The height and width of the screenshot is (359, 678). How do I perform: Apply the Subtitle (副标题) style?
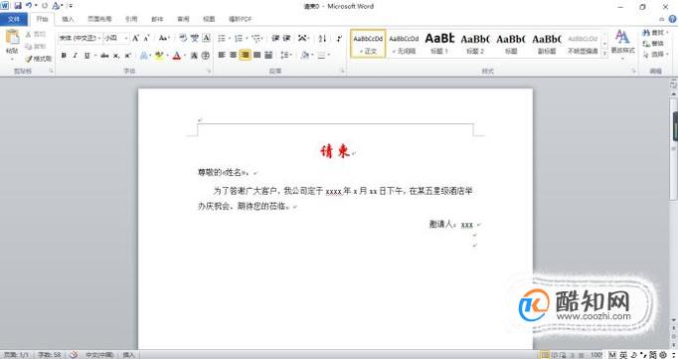[547, 44]
